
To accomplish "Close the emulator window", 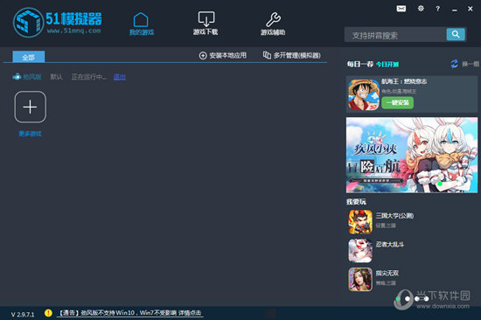I will [x=471, y=9].
